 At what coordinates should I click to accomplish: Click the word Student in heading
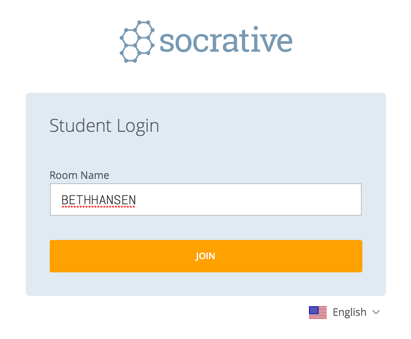[80, 126]
